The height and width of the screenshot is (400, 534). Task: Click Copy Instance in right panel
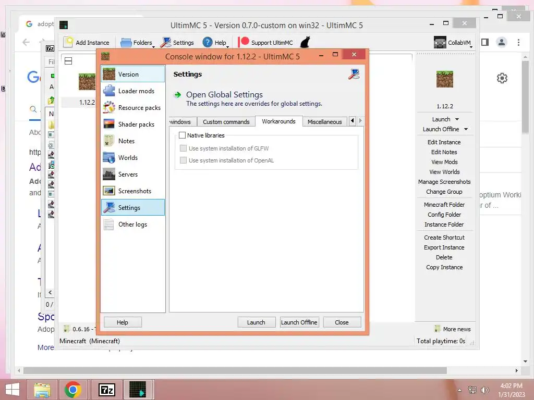click(444, 267)
